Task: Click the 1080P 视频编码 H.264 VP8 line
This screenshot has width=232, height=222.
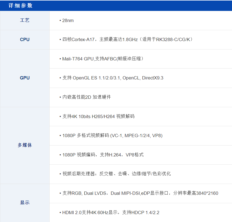Action: tap(103, 155)
